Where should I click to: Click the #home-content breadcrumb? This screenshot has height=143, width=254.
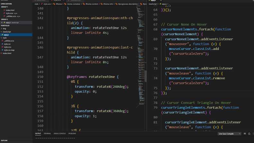[x=92, y=4]
